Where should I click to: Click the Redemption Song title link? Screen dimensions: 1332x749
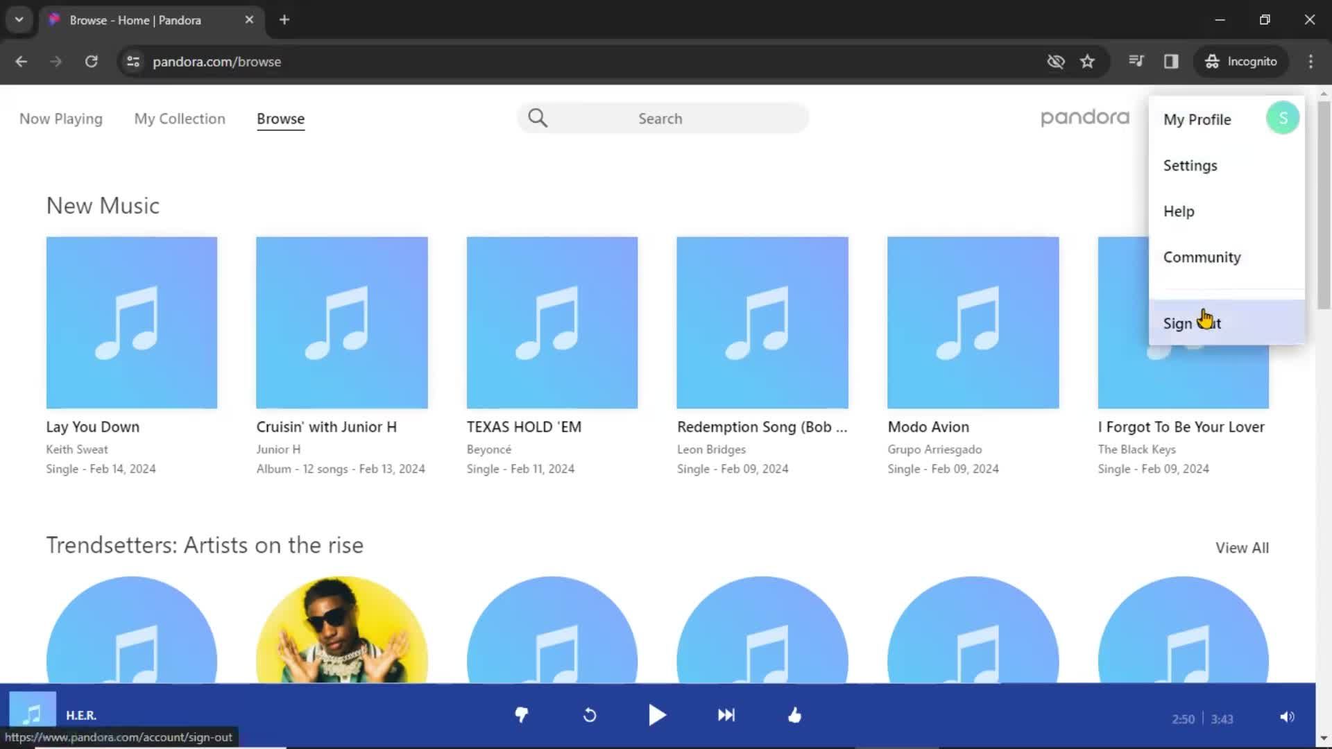(x=762, y=427)
